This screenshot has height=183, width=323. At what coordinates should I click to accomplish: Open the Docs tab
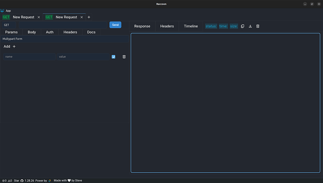(91, 32)
